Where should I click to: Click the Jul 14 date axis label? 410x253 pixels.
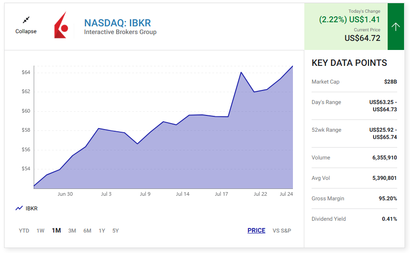183,194
